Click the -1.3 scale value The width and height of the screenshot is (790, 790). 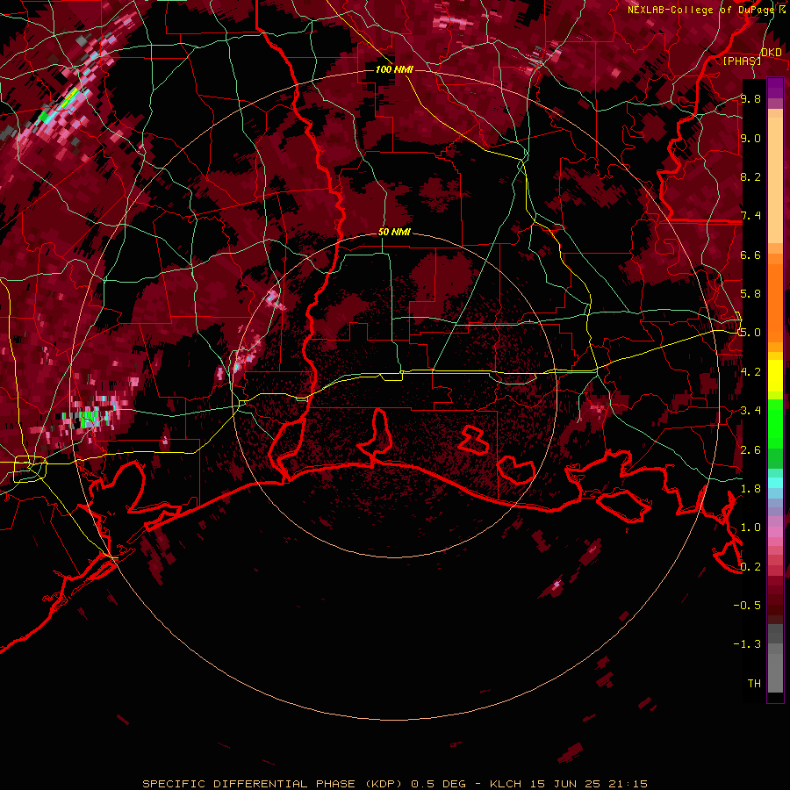pyautogui.click(x=747, y=644)
